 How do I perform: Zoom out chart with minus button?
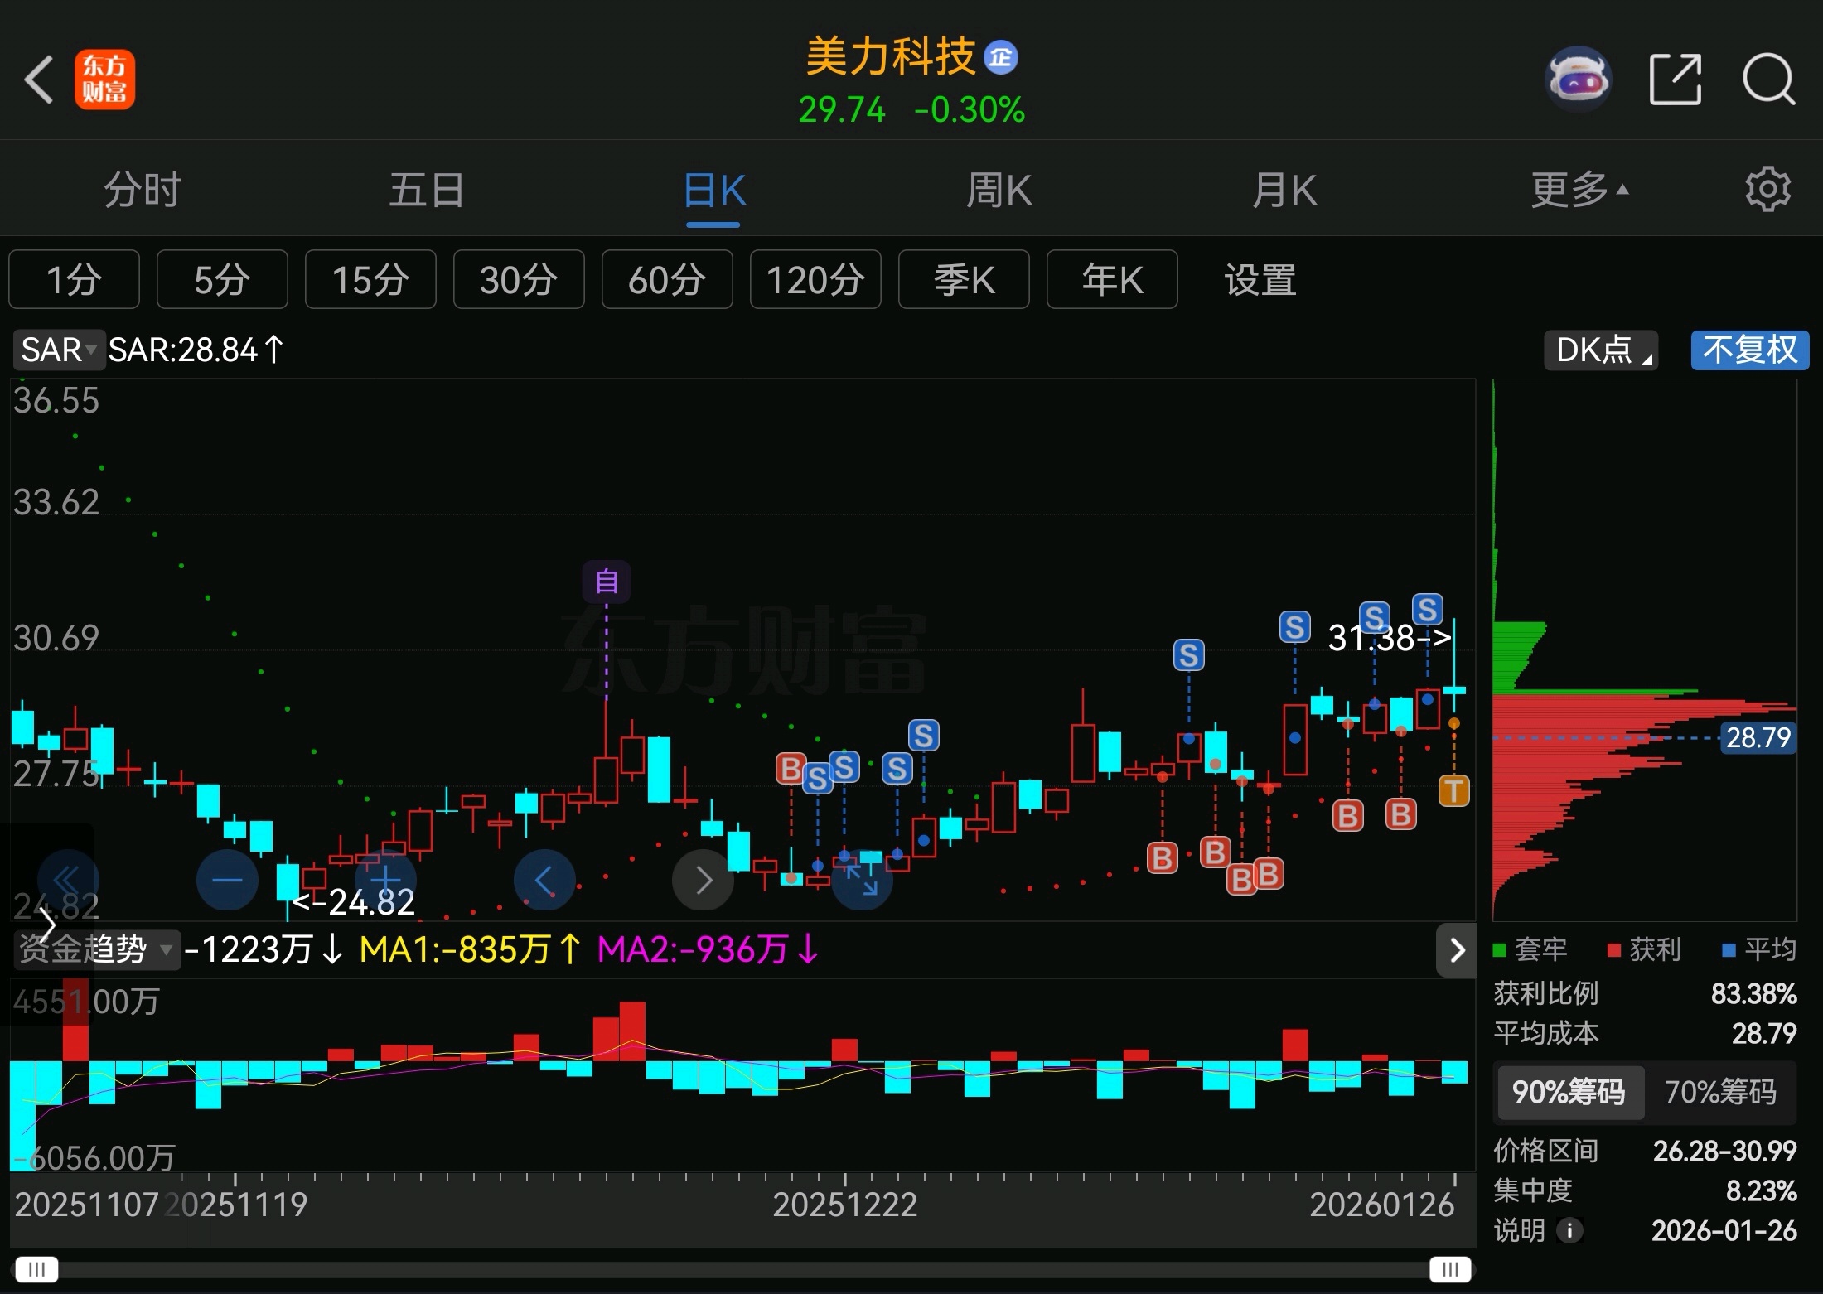tap(227, 880)
